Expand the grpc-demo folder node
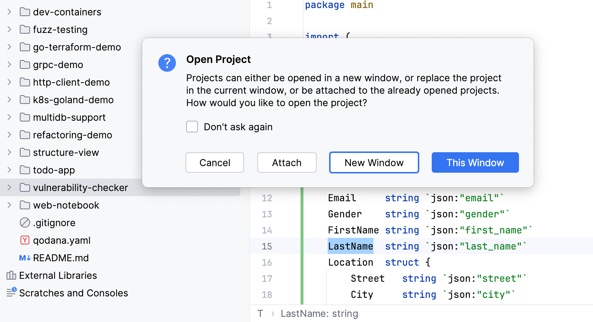The height and width of the screenshot is (322, 593). point(9,65)
